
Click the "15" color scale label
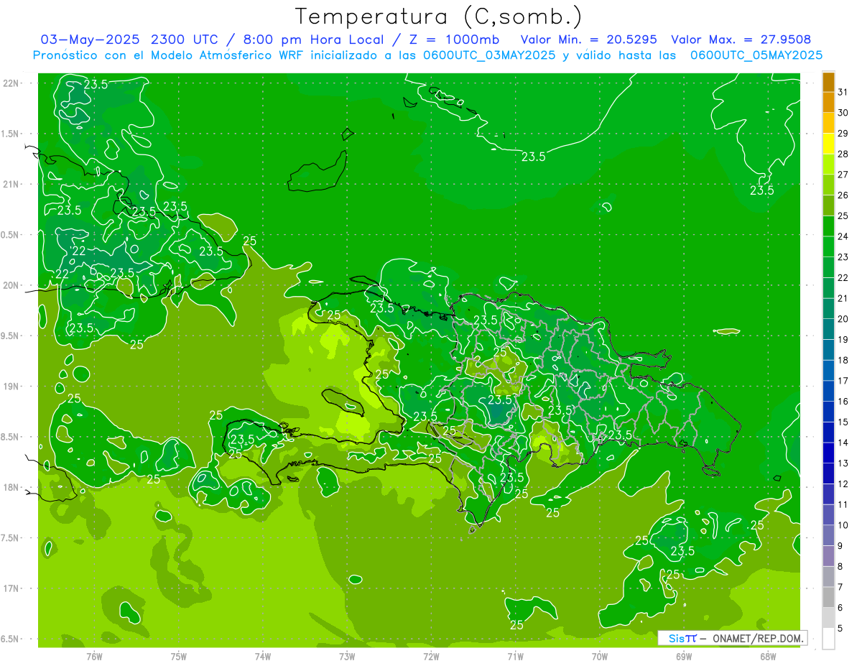pyautogui.click(x=843, y=422)
